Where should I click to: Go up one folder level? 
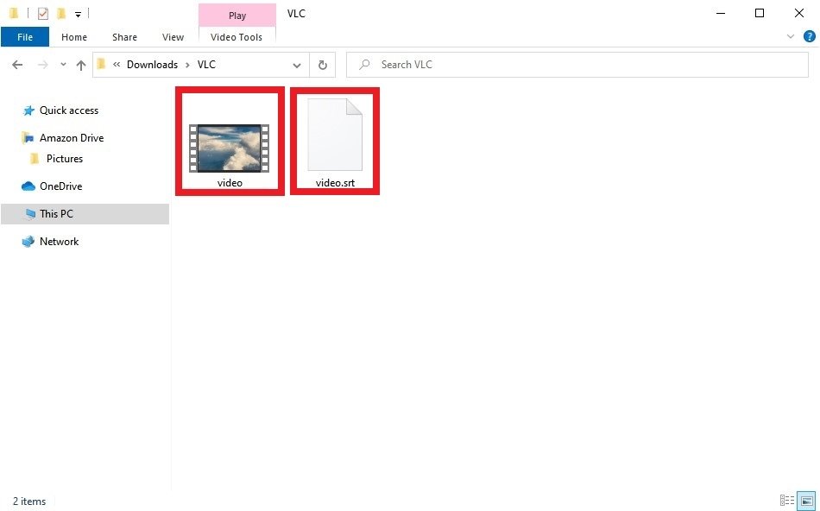pos(80,65)
